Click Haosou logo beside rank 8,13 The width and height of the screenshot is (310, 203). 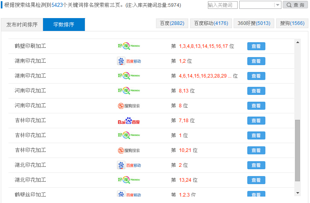click(129, 90)
